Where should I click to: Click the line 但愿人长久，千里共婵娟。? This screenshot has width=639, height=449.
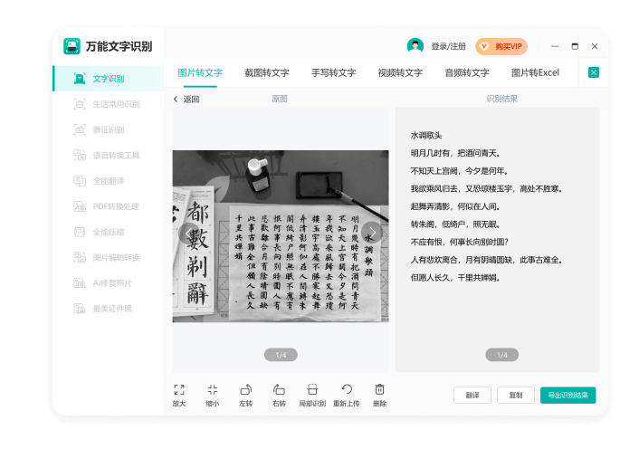[x=455, y=278]
